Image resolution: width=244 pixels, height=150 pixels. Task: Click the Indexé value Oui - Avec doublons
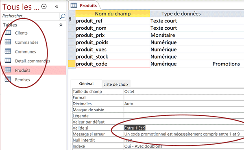point(184,146)
